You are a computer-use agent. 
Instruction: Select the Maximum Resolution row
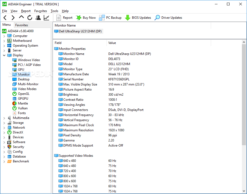(x=147, y=130)
